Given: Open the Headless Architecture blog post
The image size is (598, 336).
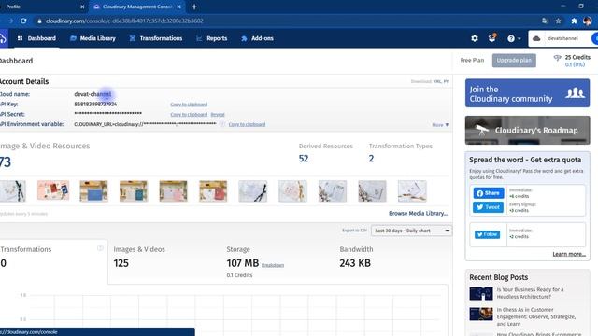Looking at the screenshot, I should point(530,293).
